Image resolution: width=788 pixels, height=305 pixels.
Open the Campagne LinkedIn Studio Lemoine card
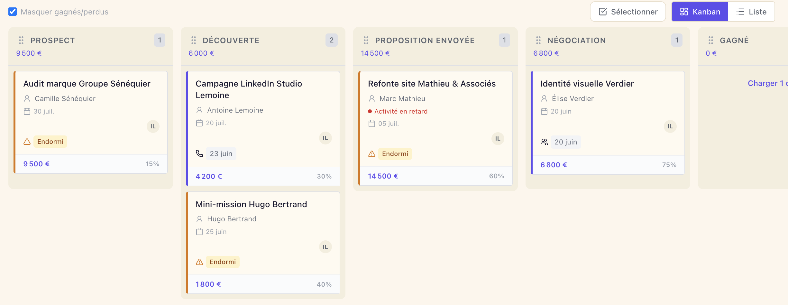(263, 128)
